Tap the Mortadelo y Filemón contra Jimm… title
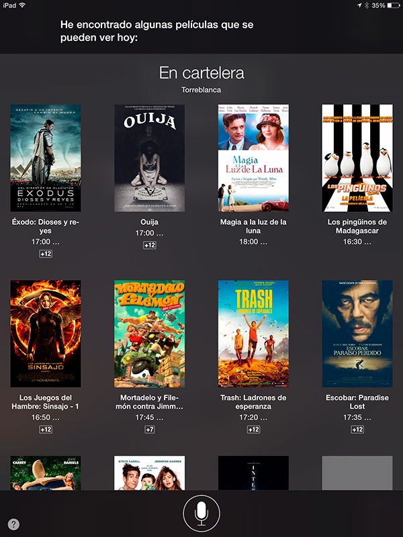403x537 pixels. (x=149, y=402)
